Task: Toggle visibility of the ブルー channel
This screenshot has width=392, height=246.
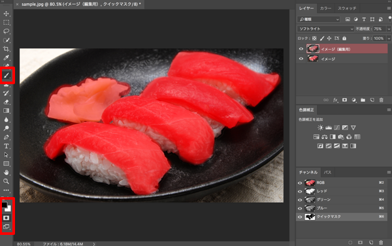Action: (x=300, y=208)
